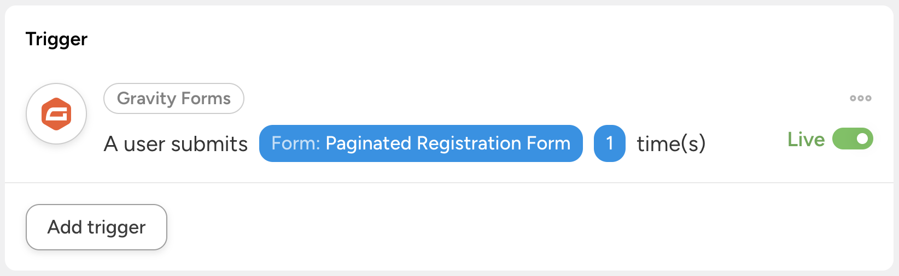
Task: Click the "time(s)" label
Action: click(671, 144)
